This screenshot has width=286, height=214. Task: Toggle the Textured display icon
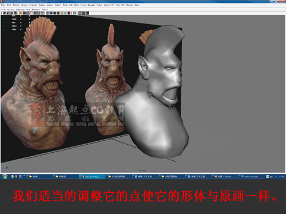coord(58,13)
